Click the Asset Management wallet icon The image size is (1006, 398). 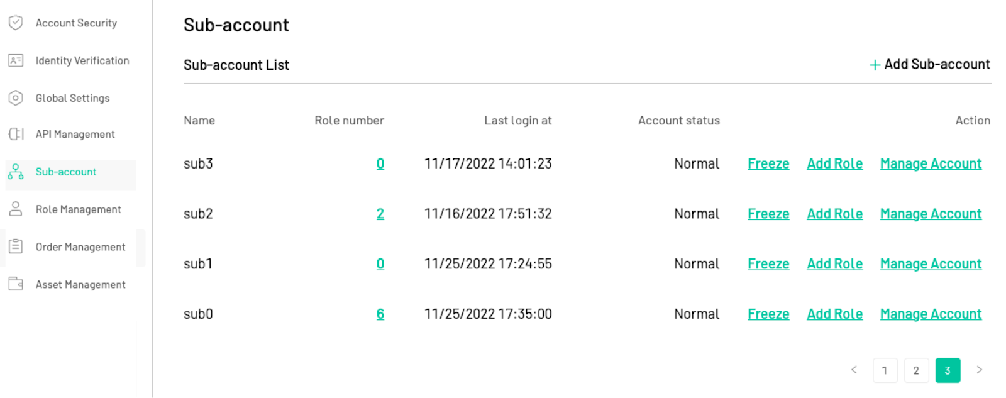pos(16,284)
